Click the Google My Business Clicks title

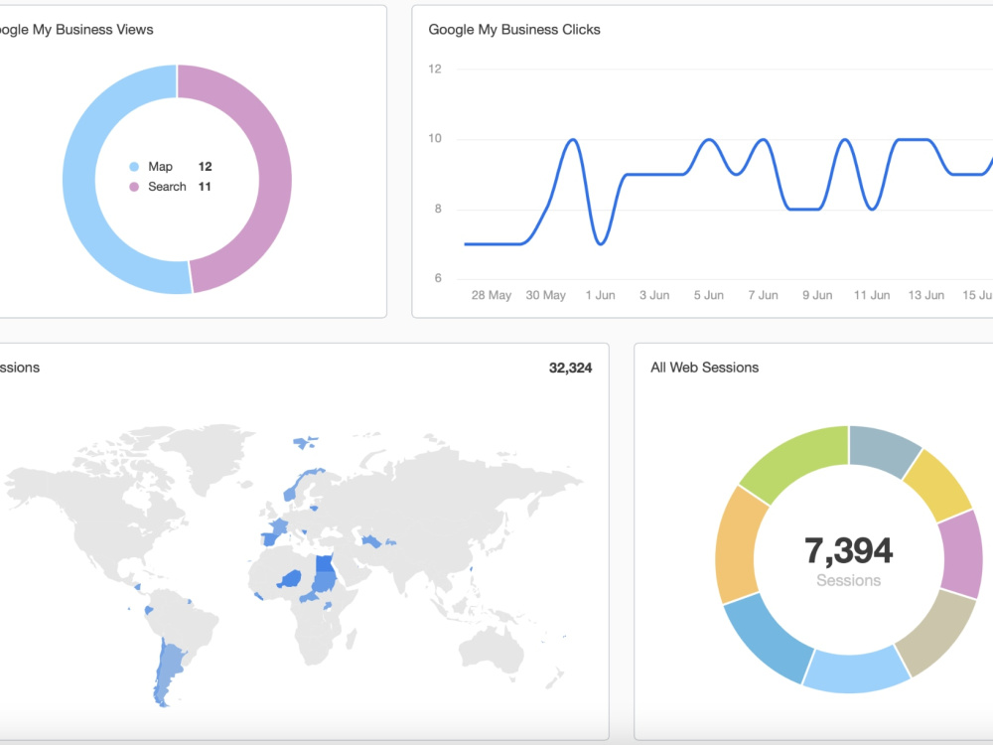(x=514, y=30)
